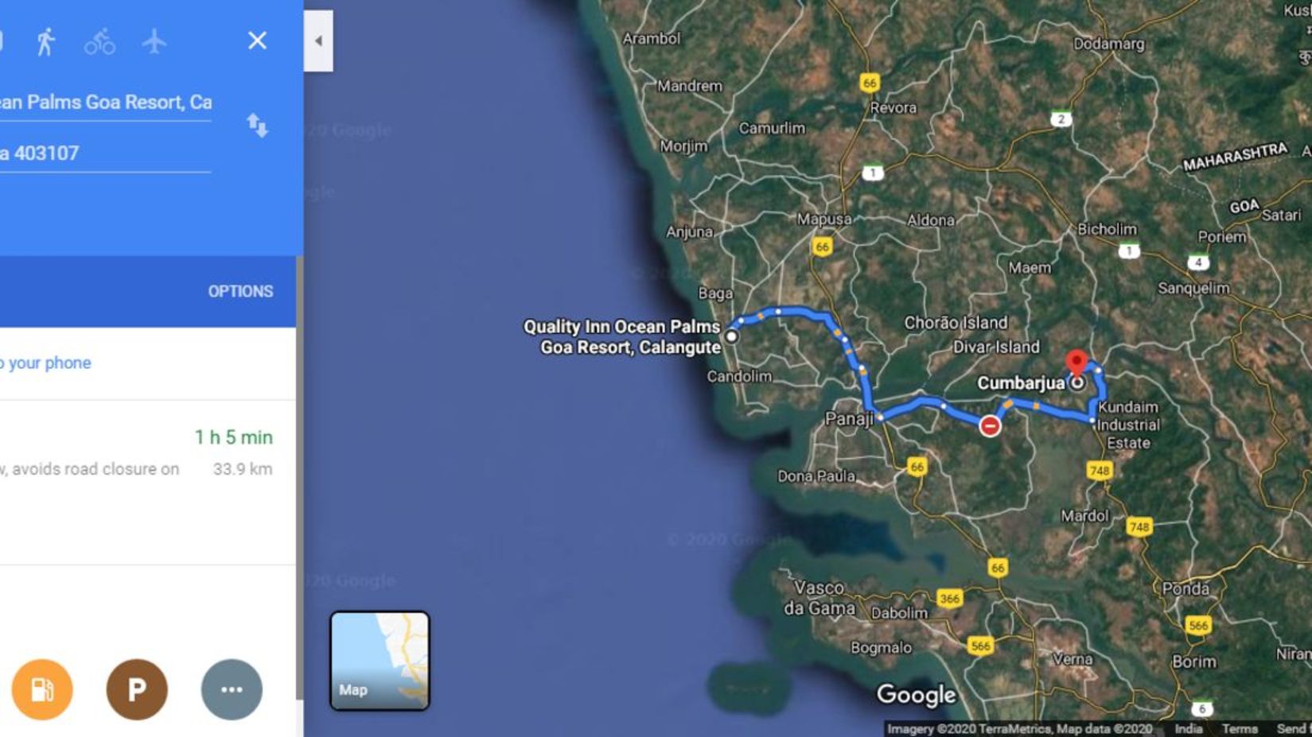Click the Baga map label
Screen dimensions: 1312x737
point(715,293)
